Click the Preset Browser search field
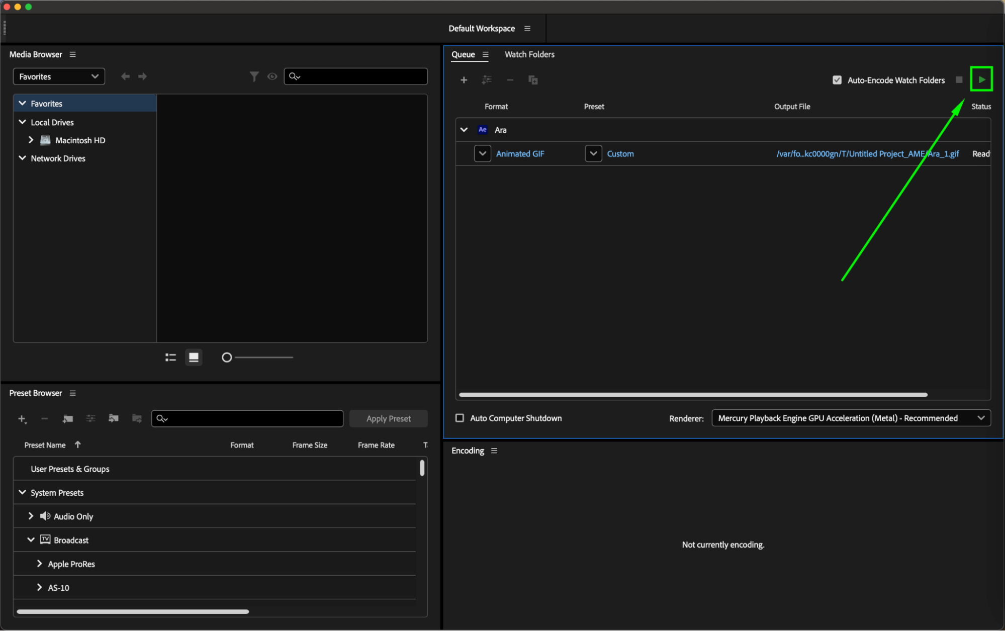 point(247,419)
